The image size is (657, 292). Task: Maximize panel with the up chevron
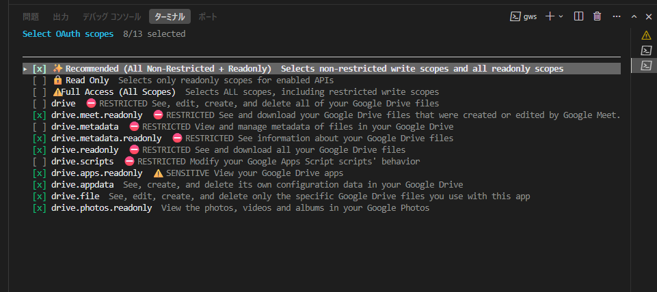tap(633, 16)
